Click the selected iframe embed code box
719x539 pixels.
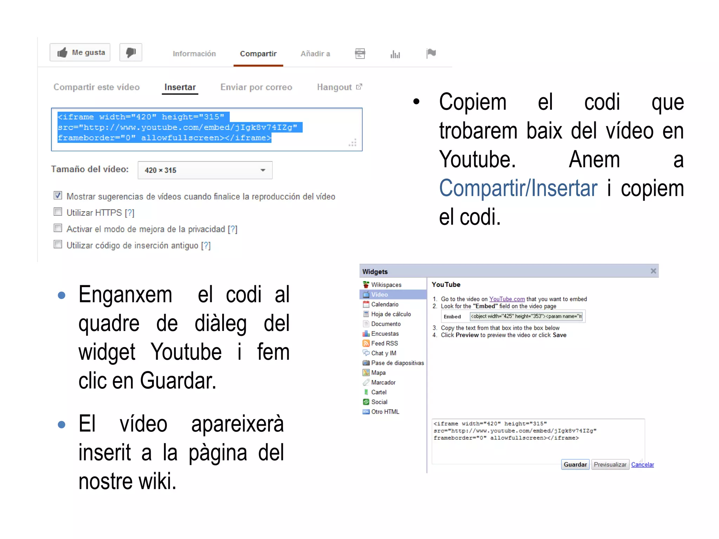point(207,129)
